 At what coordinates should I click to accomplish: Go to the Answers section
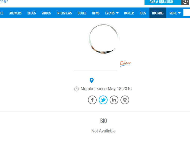(16, 13)
